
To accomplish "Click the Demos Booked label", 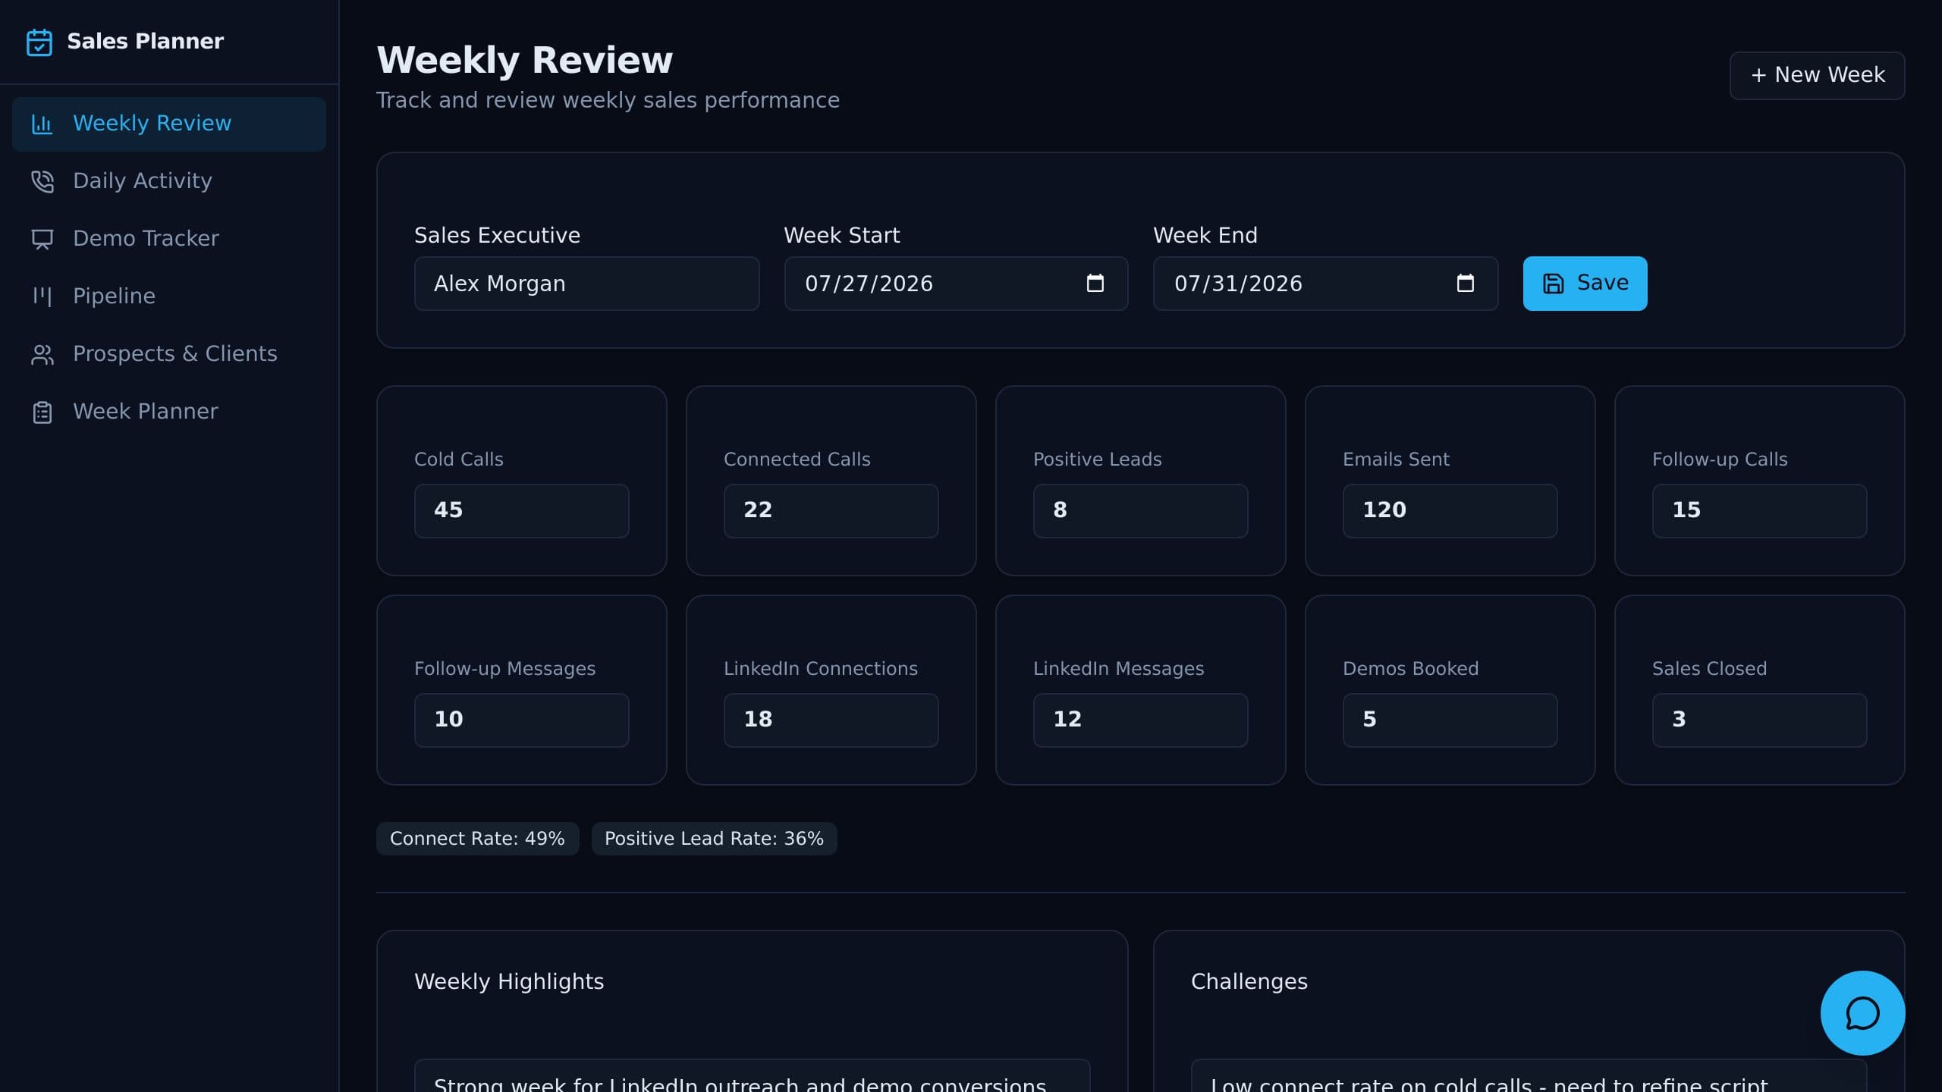I will 1410,669.
